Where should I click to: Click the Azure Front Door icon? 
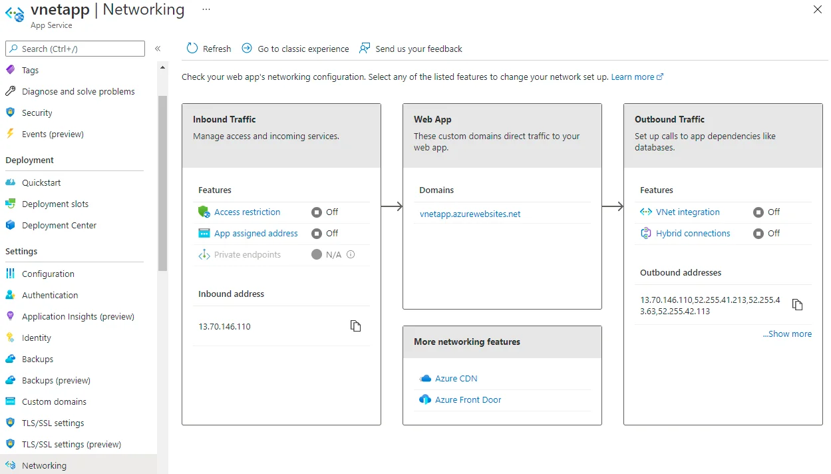click(425, 399)
